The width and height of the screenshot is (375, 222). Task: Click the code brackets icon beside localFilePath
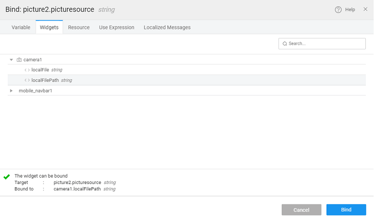point(27,80)
